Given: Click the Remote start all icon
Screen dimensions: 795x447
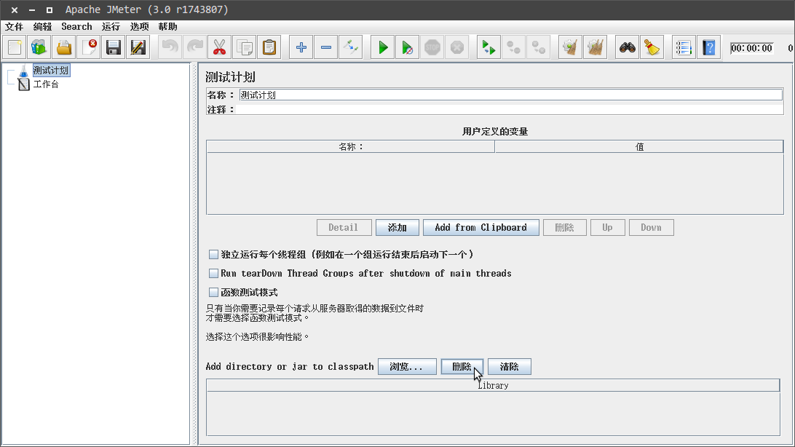Looking at the screenshot, I should pos(489,47).
